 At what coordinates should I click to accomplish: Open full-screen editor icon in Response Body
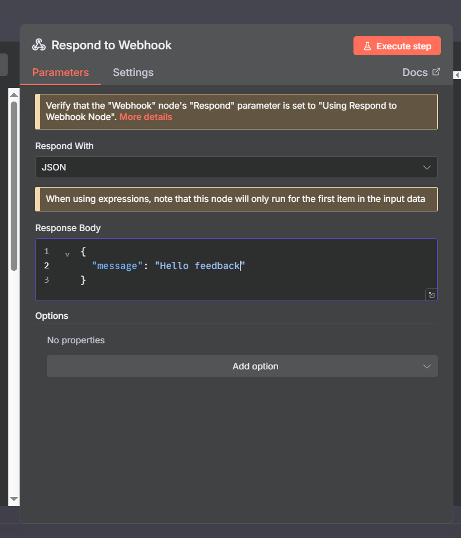tap(431, 295)
